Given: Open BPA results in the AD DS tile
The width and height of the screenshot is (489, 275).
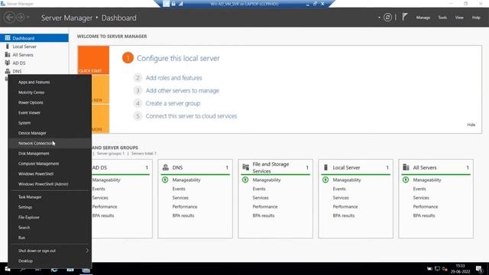Looking at the screenshot, I should click(x=103, y=215).
